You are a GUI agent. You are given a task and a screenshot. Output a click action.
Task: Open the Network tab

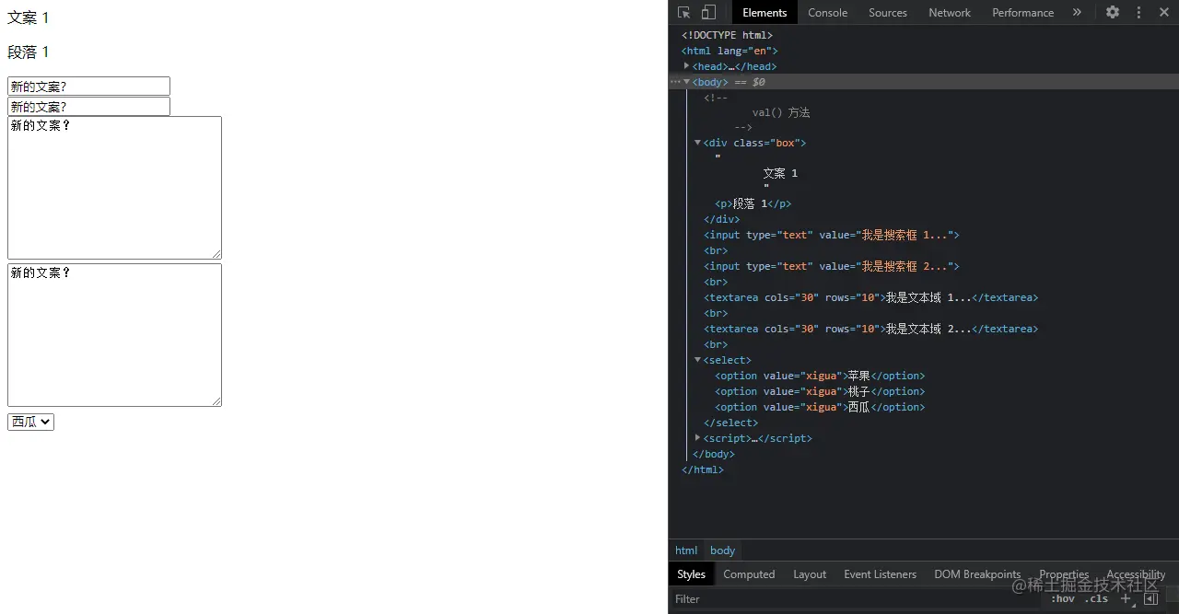coord(950,12)
